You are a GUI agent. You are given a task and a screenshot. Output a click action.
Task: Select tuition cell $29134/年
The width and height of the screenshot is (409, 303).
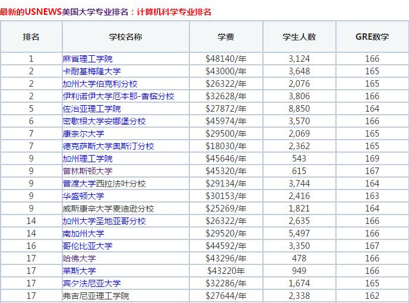coord(226,184)
